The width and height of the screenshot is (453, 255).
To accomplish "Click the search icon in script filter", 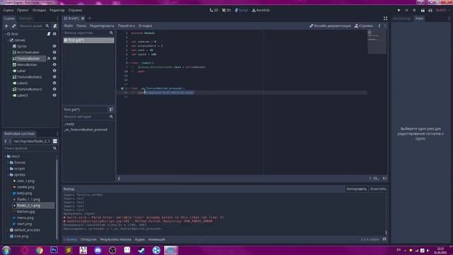I will pyautogui.click(x=111, y=33).
